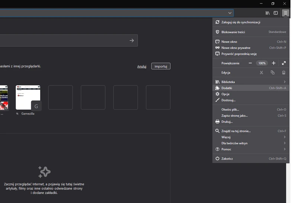The width and height of the screenshot is (293, 203).
Task: Zoom out with the minus icon
Action: [250, 63]
